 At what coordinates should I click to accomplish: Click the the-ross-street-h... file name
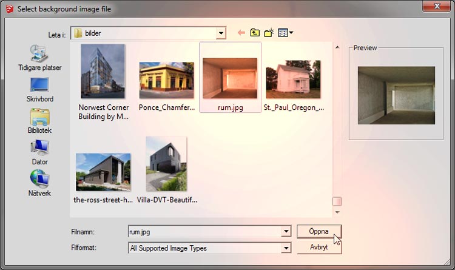point(103,200)
